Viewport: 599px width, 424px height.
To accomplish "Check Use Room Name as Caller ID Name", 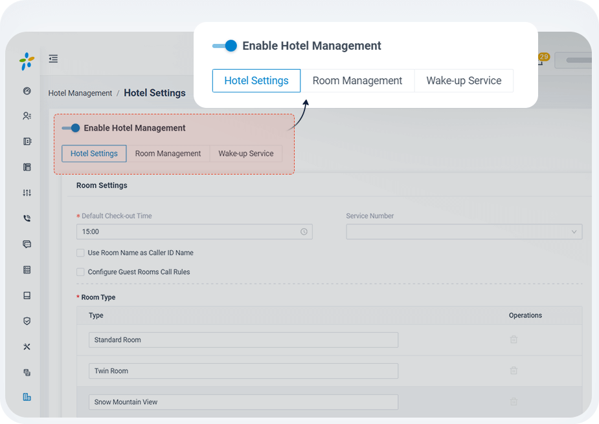I will pyautogui.click(x=80, y=253).
